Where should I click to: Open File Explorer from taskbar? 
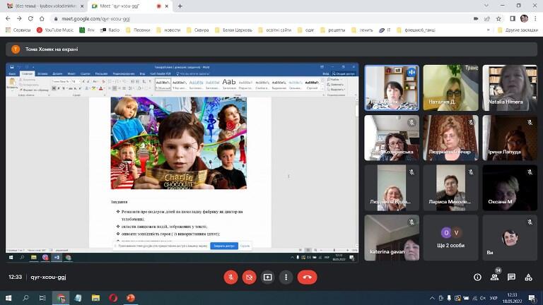[95, 298]
